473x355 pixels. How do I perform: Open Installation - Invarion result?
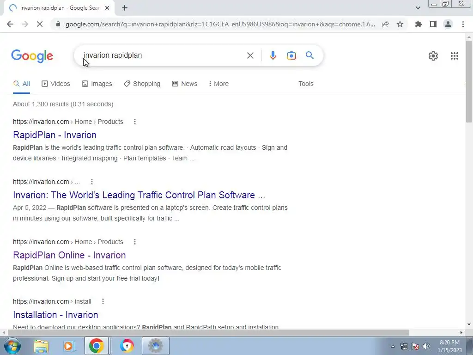[55, 315]
